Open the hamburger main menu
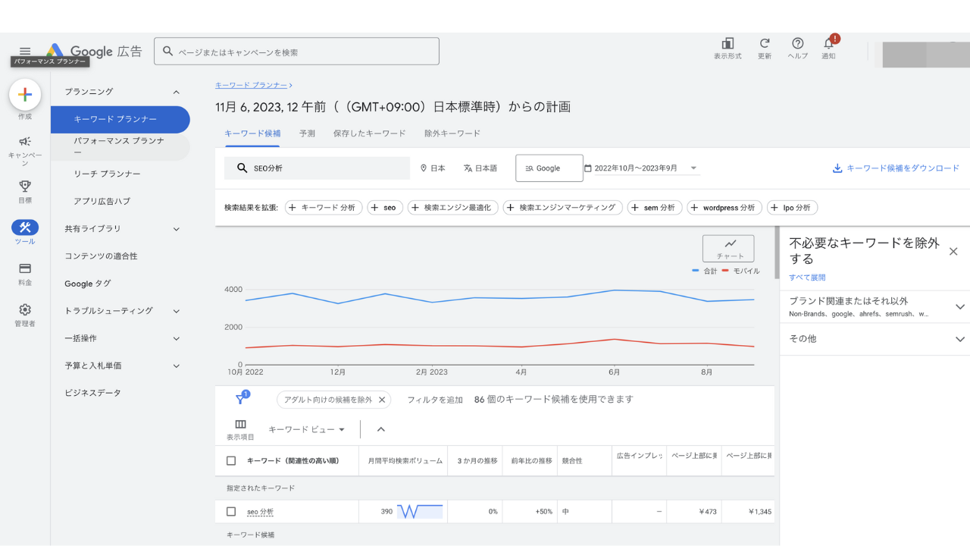970x546 pixels. click(25, 52)
